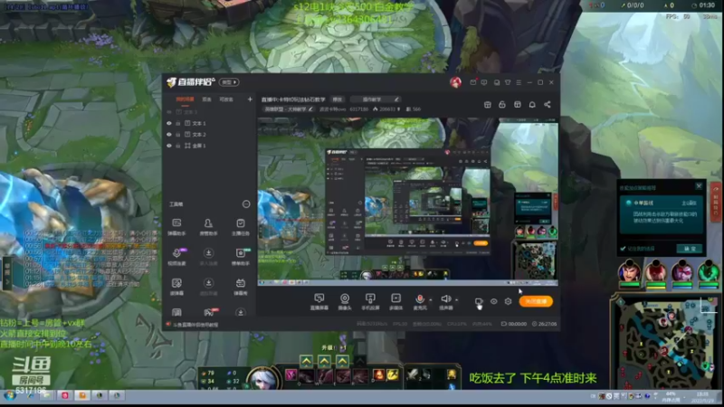Select the 文本 1 source row
Image resolution: width=724 pixels, height=407 pixels.
209,123
